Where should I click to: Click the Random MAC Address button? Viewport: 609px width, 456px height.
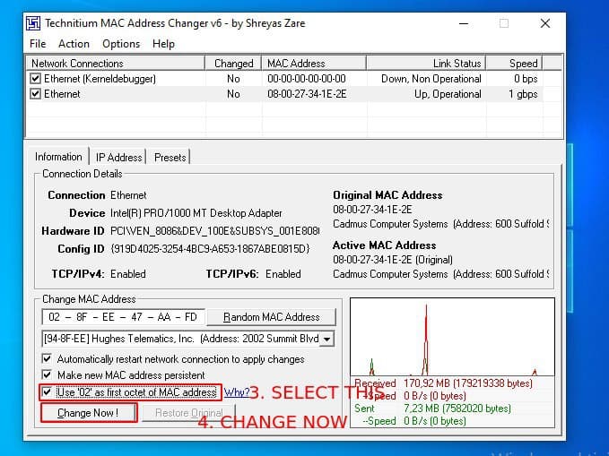272,317
